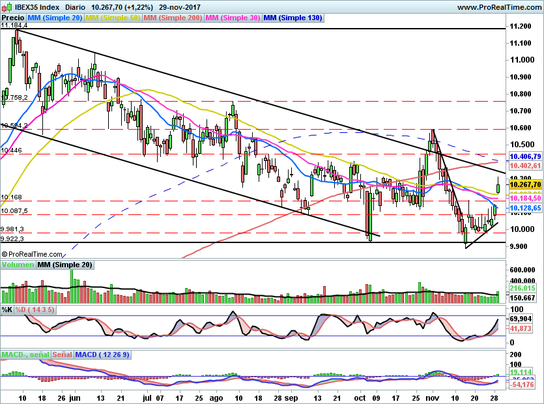Click the small red icon left of the candlestick icon
The height and width of the screenshot is (404, 544).
[3, 8]
